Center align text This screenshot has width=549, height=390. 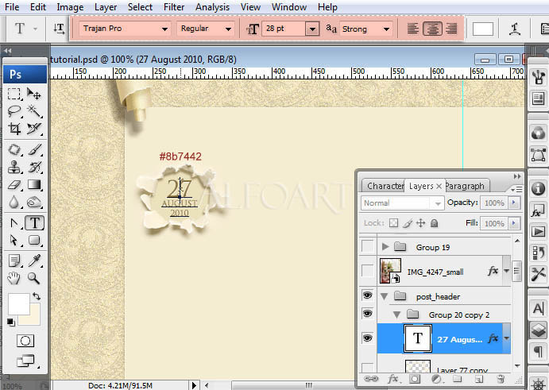(x=432, y=29)
